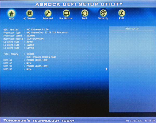The width and height of the screenshot is (156, 123).
Task: Click the None value for DDR3_A2
Action: (x=29, y=63)
